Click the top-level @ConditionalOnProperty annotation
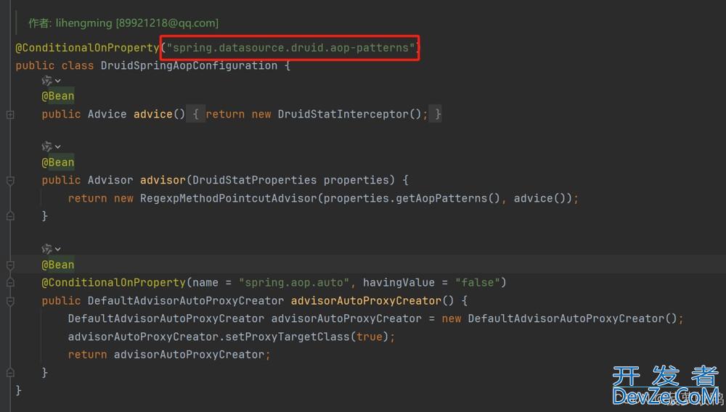Image resolution: width=726 pixels, height=412 pixels. click(88, 48)
